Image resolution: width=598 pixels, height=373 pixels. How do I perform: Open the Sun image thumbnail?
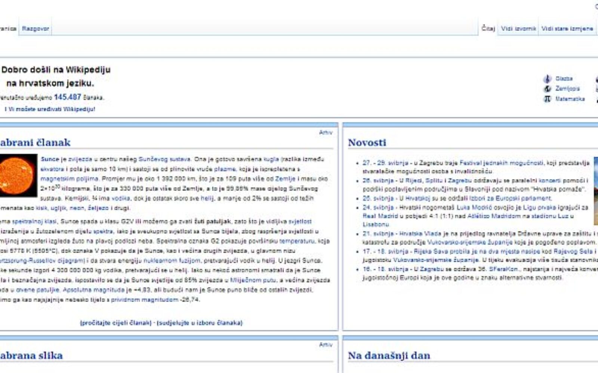coord(18,176)
